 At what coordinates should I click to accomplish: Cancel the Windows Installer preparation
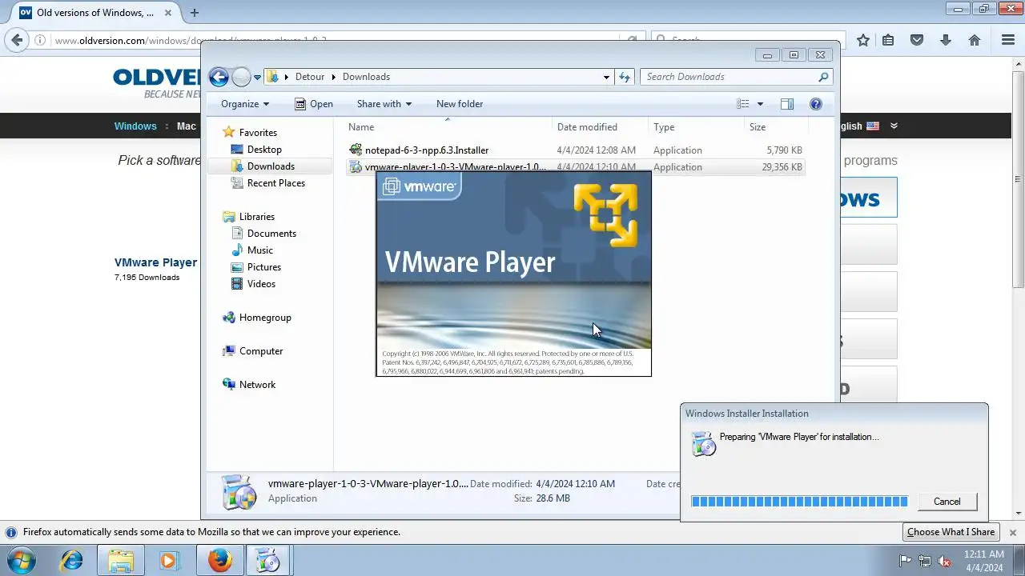click(x=947, y=502)
